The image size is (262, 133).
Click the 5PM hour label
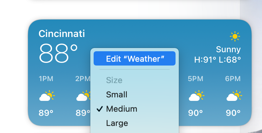click(195, 79)
